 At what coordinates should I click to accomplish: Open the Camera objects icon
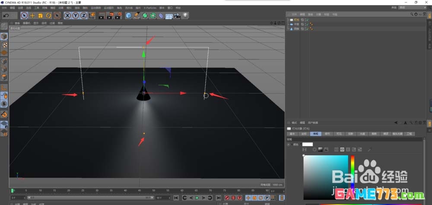coord(177,16)
